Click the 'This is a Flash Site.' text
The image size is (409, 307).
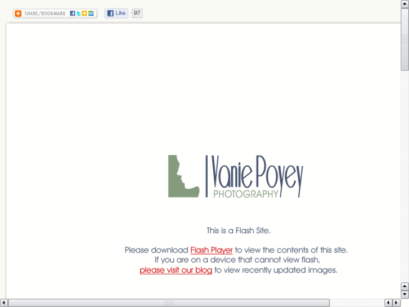(x=239, y=230)
